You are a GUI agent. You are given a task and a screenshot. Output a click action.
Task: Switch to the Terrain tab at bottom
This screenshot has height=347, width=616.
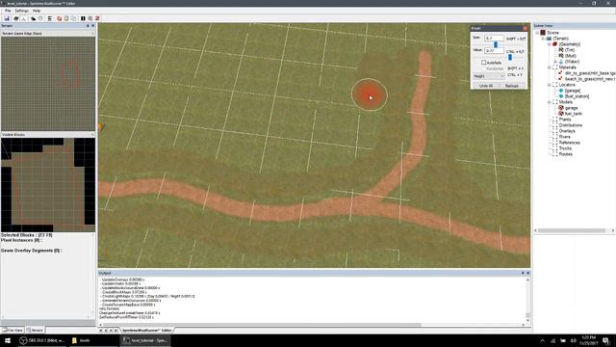coord(36,330)
